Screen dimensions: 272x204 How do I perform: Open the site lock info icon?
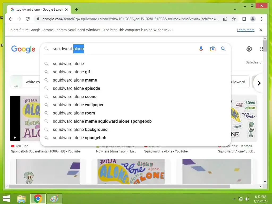[x=38, y=19]
